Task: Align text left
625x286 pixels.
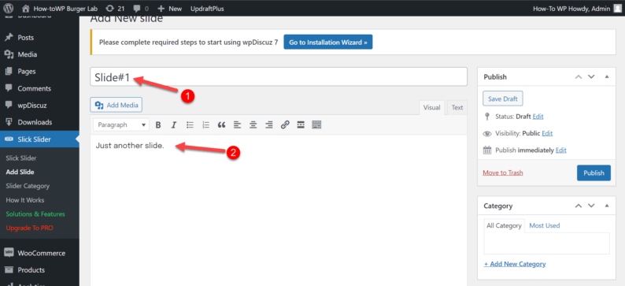Action: [x=237, y=124]
